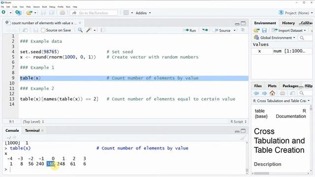315x177 pixels.
Task: Click Show in new window Help icon
Action: point(292,93)
